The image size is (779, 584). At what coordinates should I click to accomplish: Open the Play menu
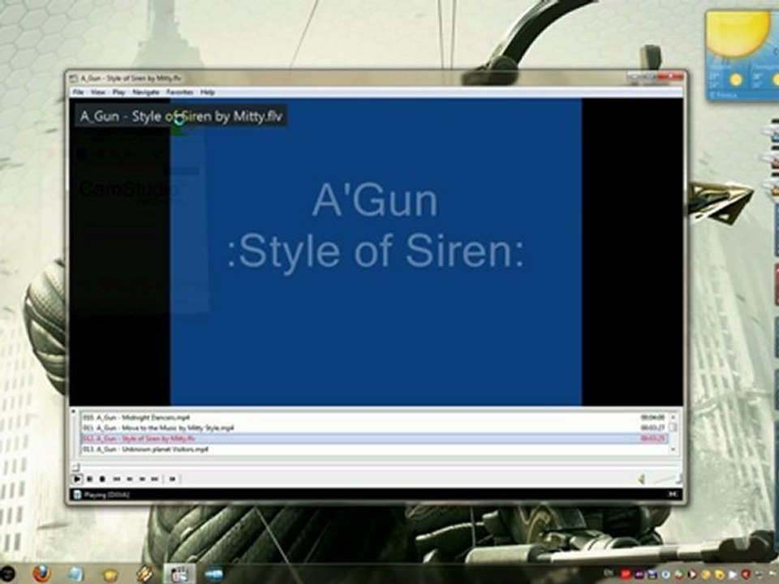[118, 92]
